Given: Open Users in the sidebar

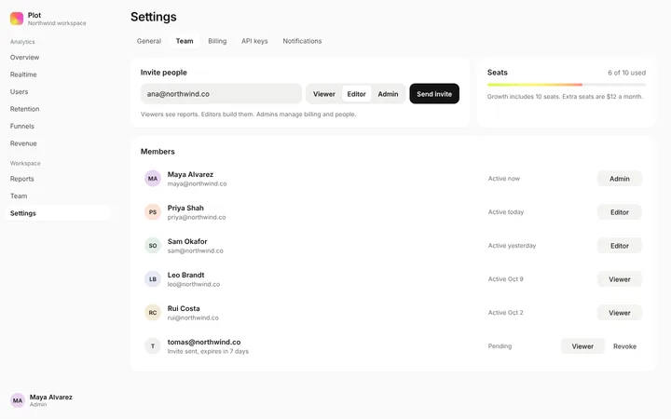Looking at the screenshot, I should tap(58, 92).
